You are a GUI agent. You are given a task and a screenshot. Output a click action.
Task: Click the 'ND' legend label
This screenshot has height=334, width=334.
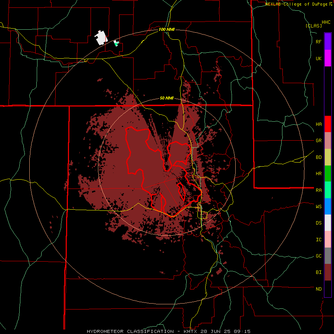click(x=318, y=289)
